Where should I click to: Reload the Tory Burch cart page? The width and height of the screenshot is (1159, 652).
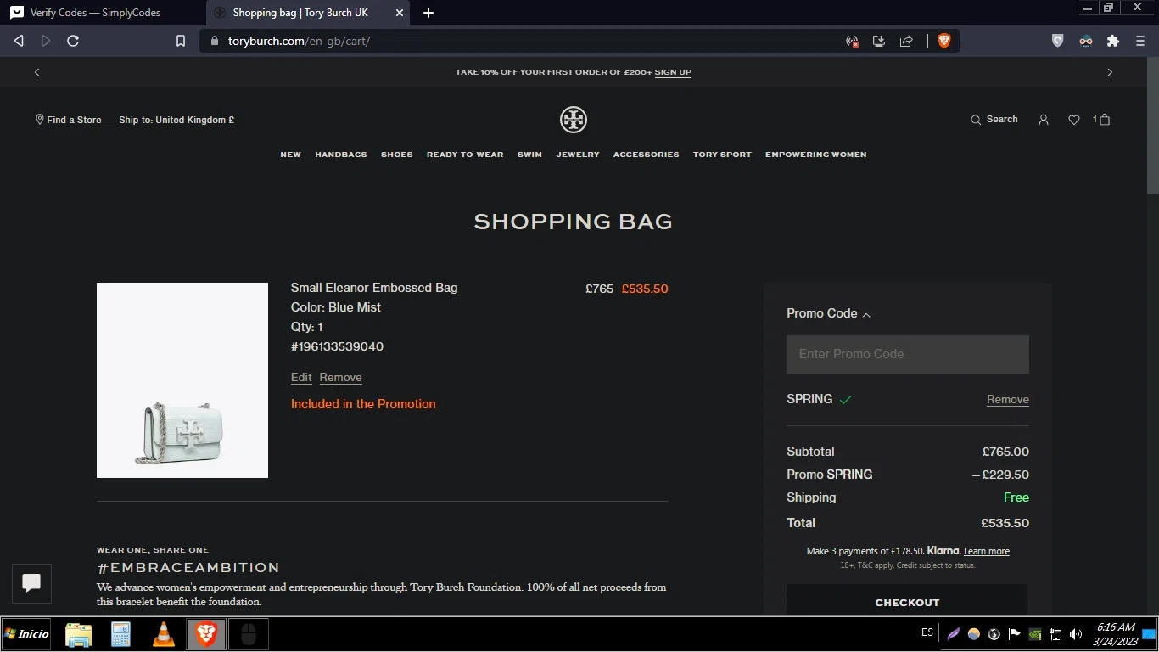pos(73,41)
